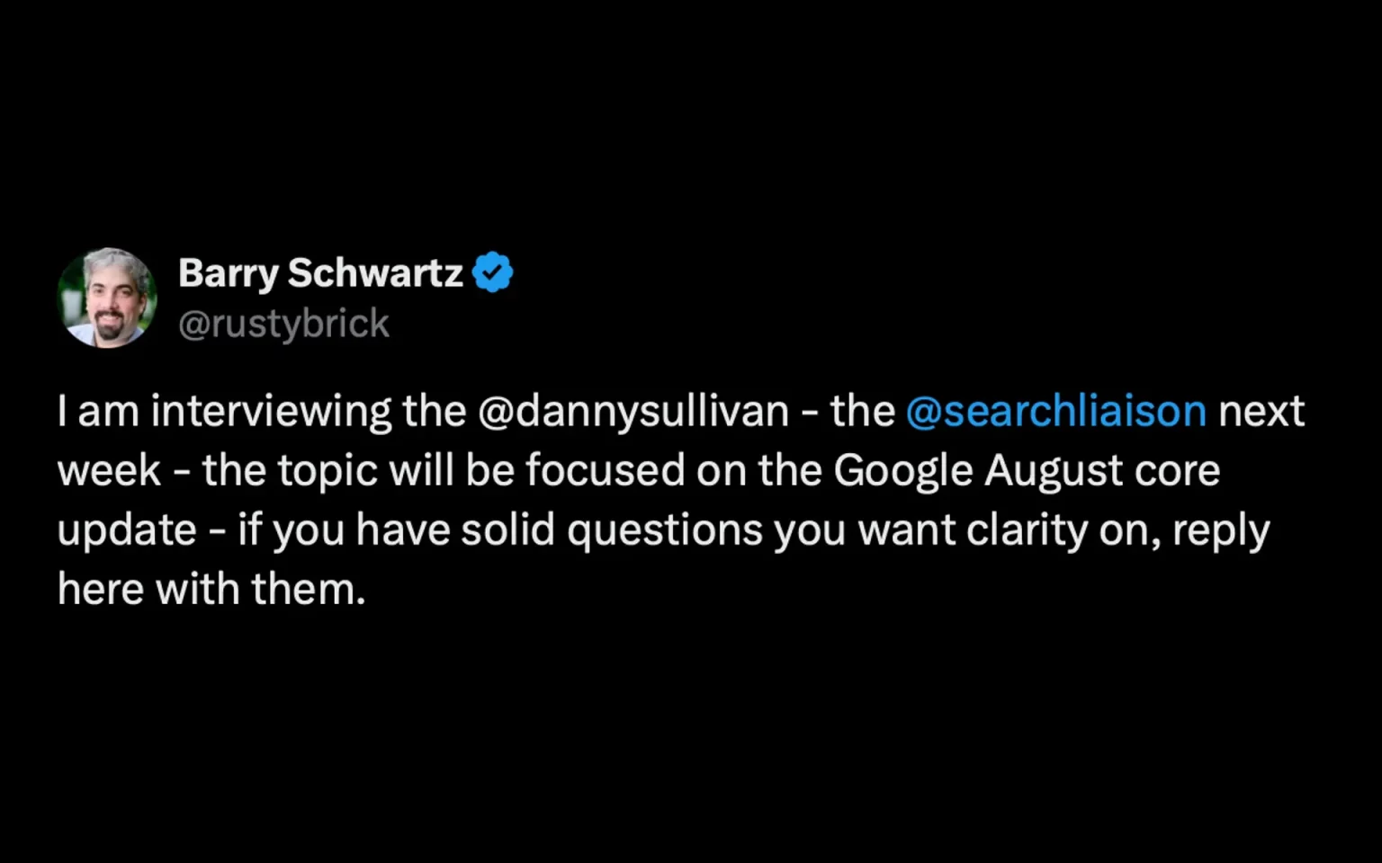Click the @dannysullivan mention
Viewport: 1382px width, 863px height.
tap(633, 411)
